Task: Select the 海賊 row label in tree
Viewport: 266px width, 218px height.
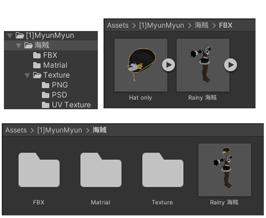Action: coord(42,45)
